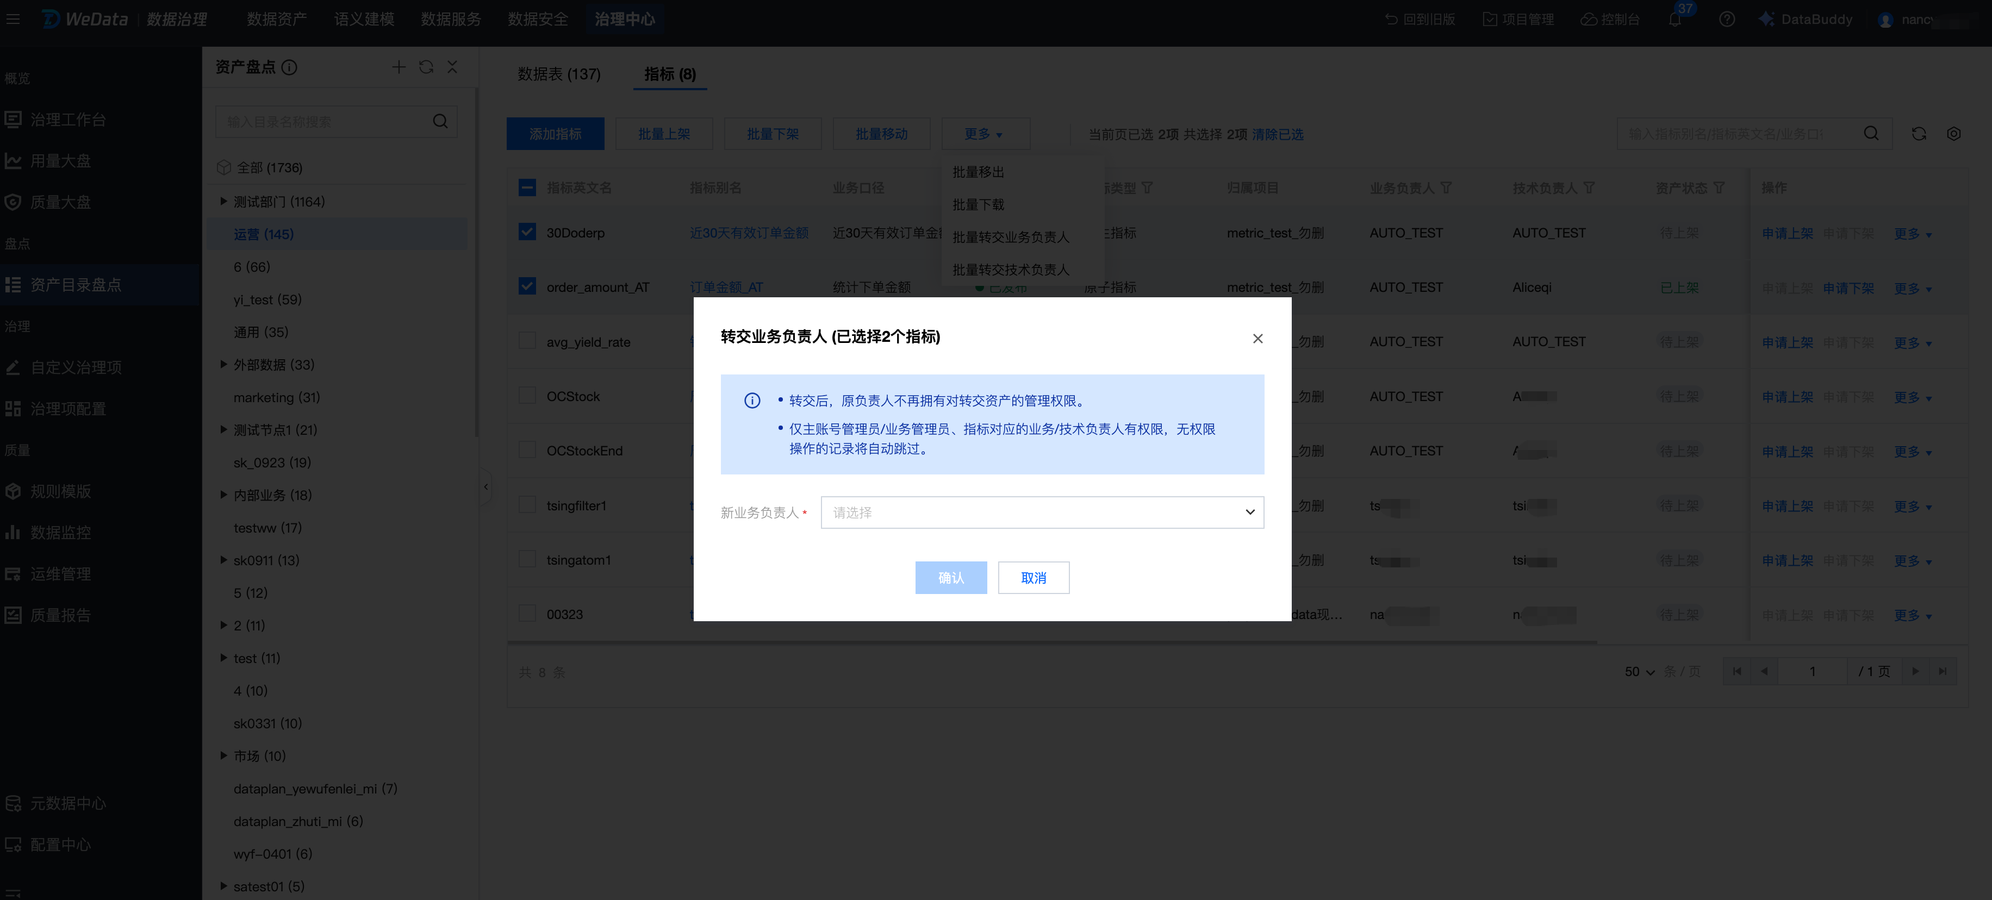1992x900 pixels.
Task: Click the info icon next to 资产盘点
Action: pyautogui.click(x=289, y=67)
